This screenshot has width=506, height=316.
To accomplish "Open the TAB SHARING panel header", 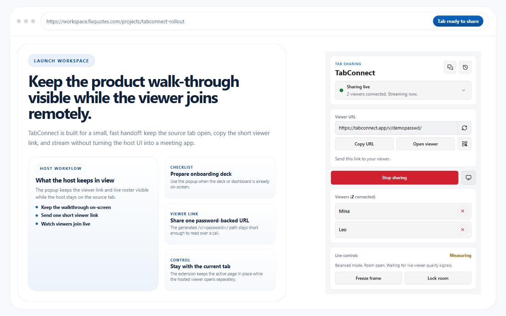I will pos(348,64).
